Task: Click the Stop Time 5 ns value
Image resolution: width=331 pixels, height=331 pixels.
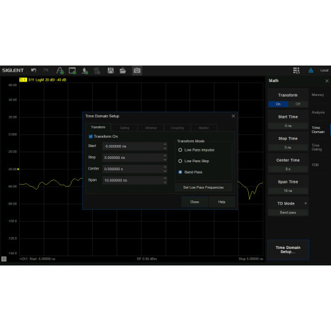Action: point(288,148)
